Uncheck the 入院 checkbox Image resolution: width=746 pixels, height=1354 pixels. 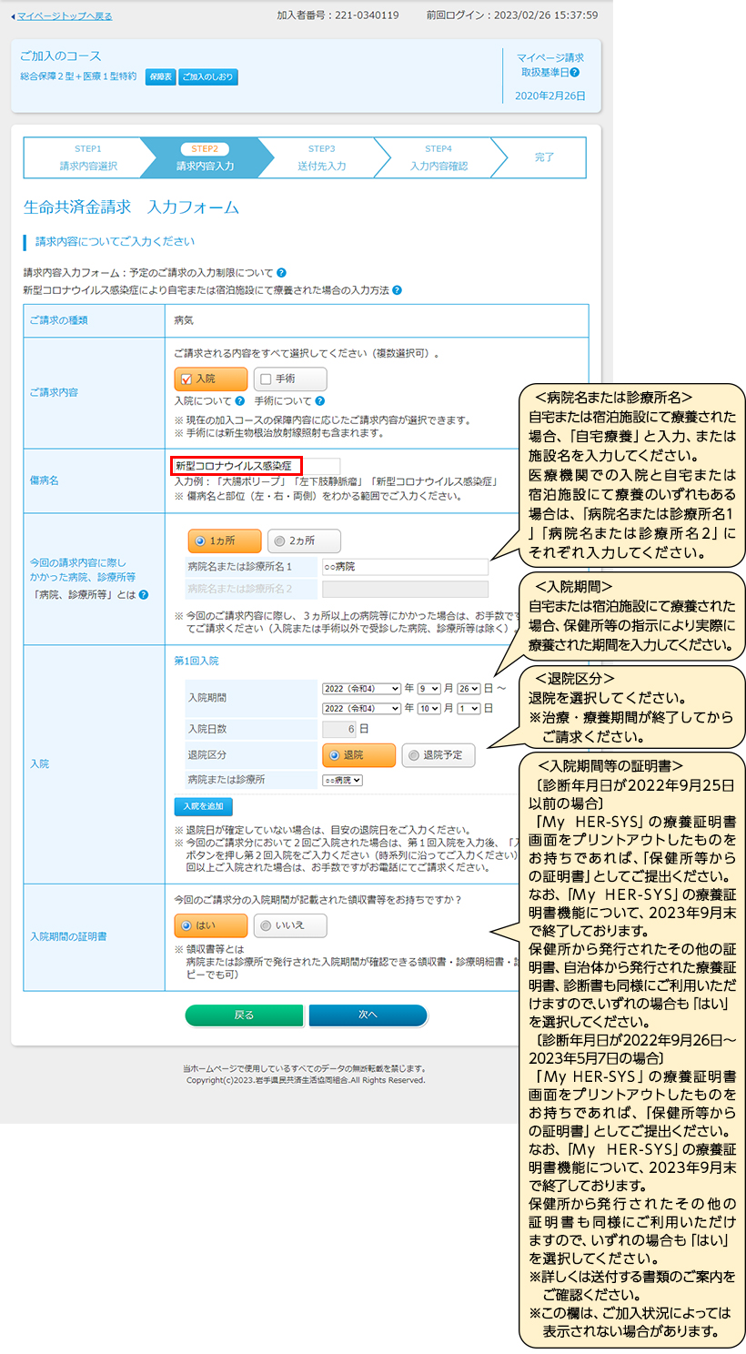[x=187, y=379]
